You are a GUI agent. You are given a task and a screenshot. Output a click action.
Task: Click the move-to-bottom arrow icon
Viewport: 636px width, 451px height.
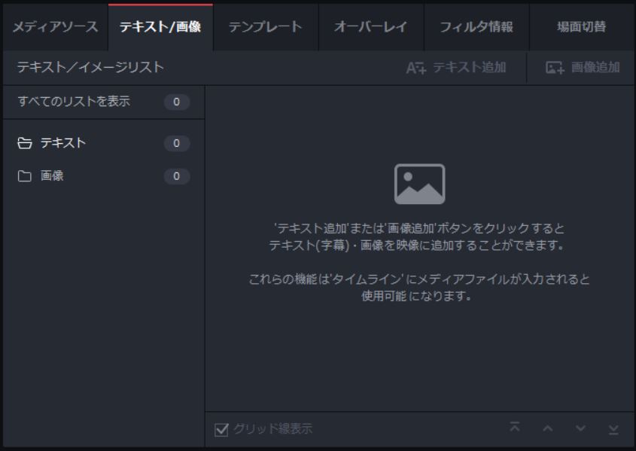(x=613, y=428)
